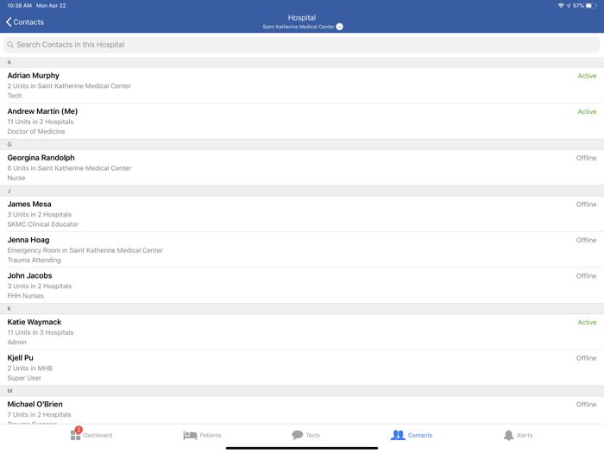Tap the Patients tab label
Screen dimensions: 604x453
(211, 435)
